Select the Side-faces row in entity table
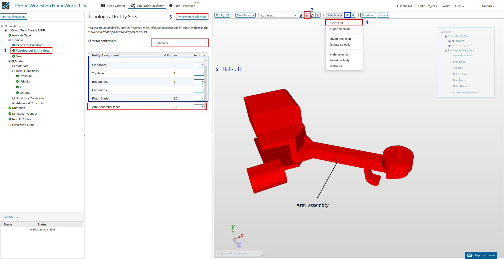The width and height of the screenshot is (504, 259). tap(147, 65)
